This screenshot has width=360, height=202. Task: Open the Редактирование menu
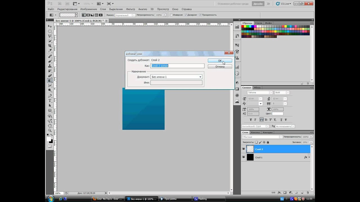pyautogui.click(x=67, y=9)
